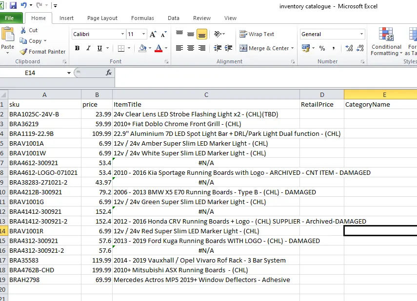Redo using the quick access arrow
417x301 pixels.
[39, 5]
